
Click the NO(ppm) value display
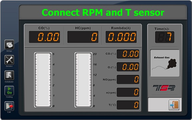(x=128, y=79)
